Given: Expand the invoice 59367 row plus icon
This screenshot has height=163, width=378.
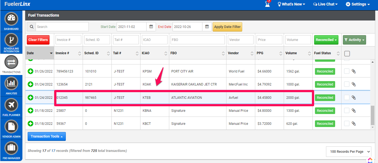Looking at the screenshot, I should 30,124.
